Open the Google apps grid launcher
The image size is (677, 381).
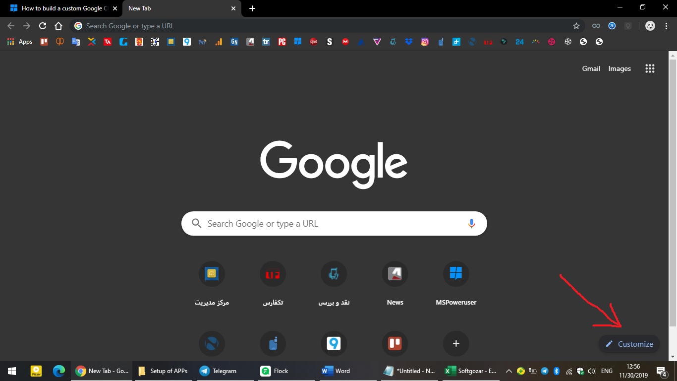tap(650, 68)
